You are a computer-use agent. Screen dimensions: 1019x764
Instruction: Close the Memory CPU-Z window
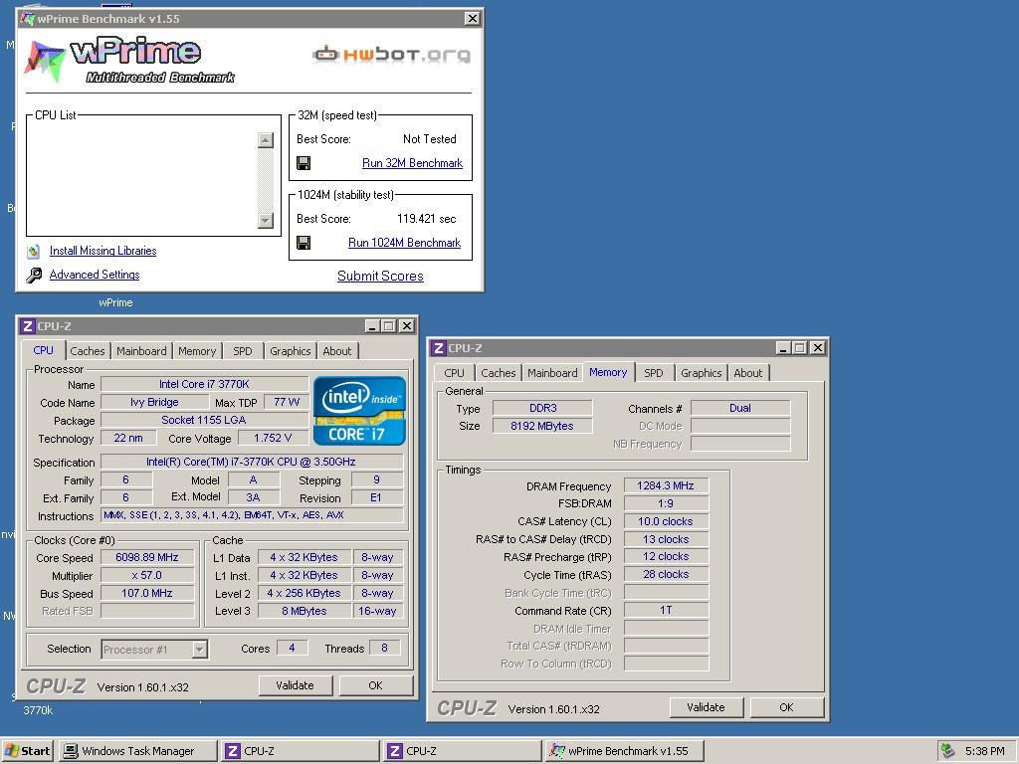[x=818, y=348]
